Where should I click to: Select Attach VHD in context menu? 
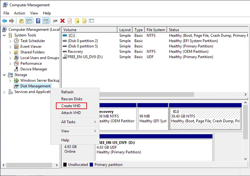coord(71,113)
